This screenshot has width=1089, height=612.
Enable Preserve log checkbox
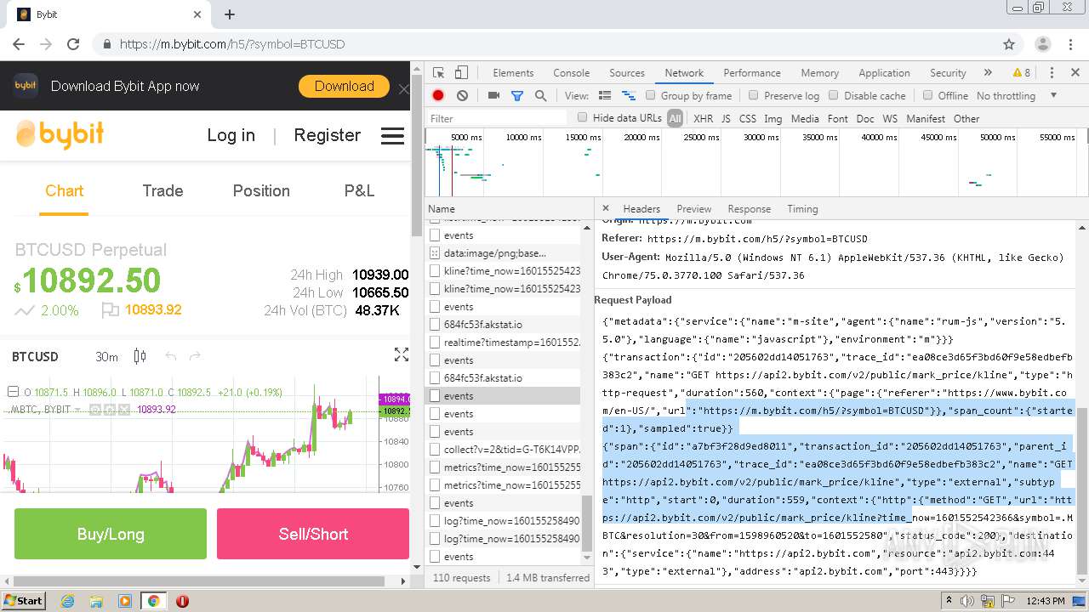click(753, 95)
